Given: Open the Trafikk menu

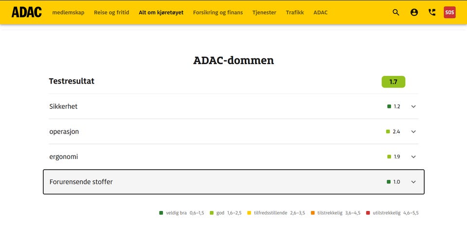Looking at the screenshot, I should tap(295, 13).
